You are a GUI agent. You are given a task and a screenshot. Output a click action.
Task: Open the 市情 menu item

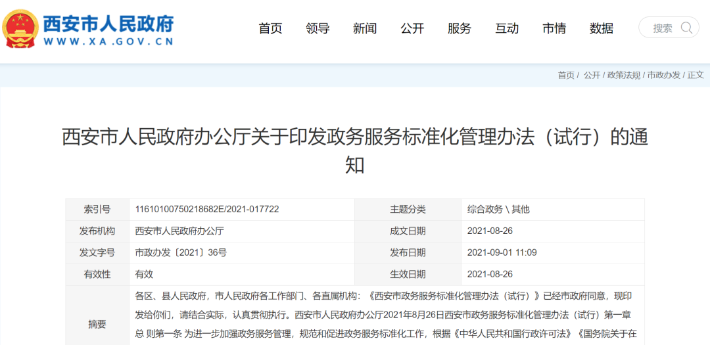(x=554, y=28)
